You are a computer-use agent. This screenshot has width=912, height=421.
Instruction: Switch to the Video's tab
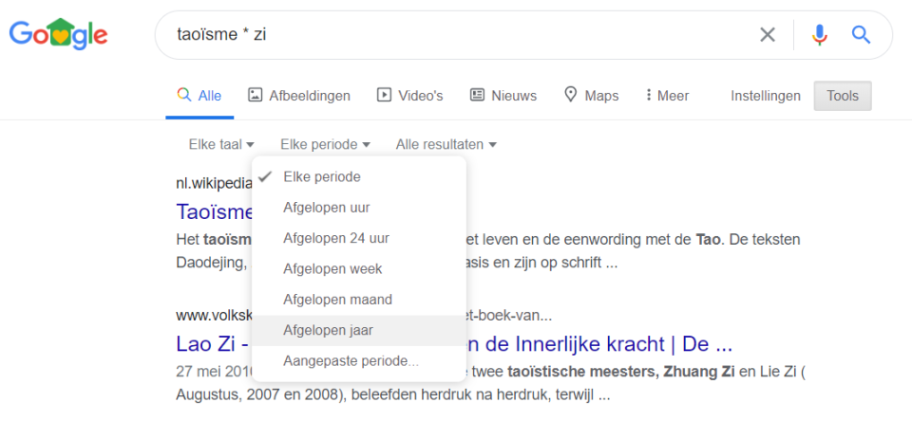410,96
